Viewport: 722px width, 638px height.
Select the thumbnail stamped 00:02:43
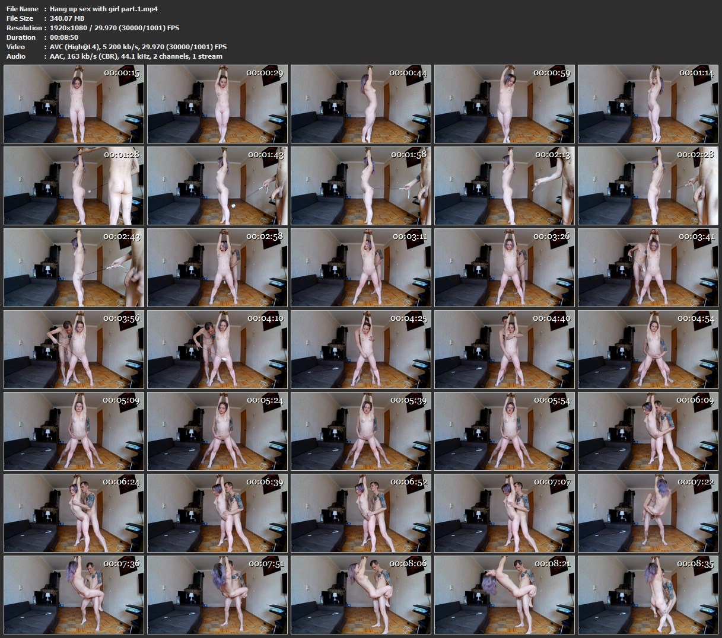click(74, 267)
